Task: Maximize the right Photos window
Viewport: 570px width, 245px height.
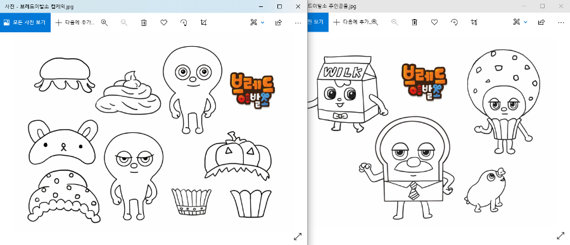Action: tap(542, 6)
